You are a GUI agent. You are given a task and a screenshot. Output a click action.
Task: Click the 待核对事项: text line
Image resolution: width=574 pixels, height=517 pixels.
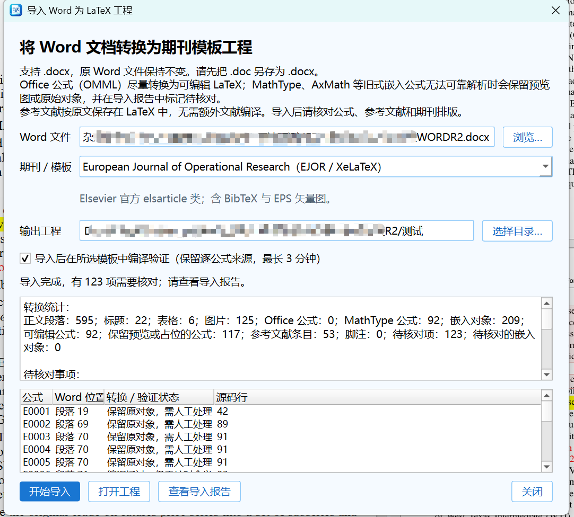pyautogui.click(x=51, y=375)
